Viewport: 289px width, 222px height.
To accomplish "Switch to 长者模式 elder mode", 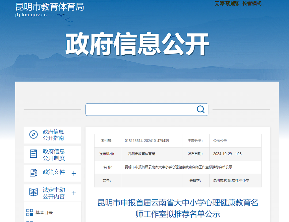I will click(x=252, y=4).
